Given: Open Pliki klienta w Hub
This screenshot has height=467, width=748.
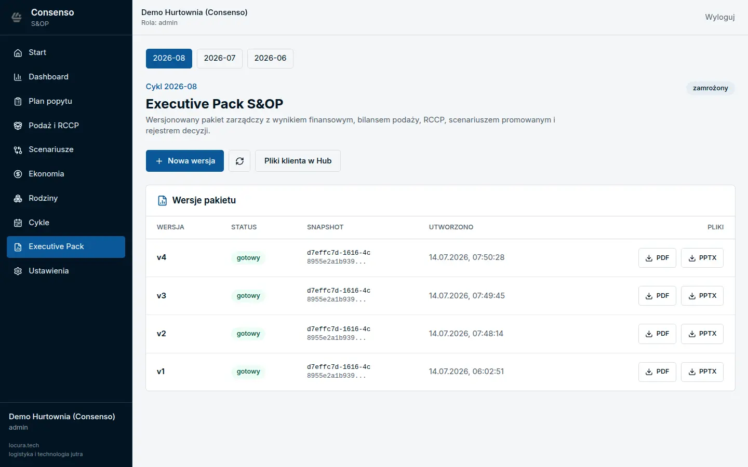Looking at the screenshot, I should click(x=298, y=161).
